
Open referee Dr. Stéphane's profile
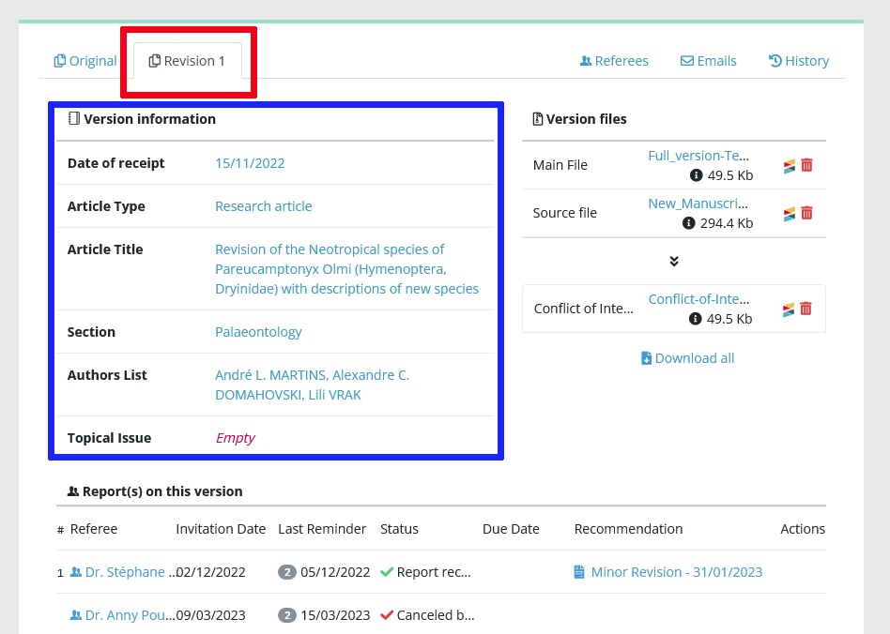tap(124, 572)
